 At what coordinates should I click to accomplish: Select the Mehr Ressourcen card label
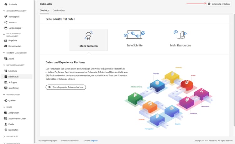(x=180, y=45)
